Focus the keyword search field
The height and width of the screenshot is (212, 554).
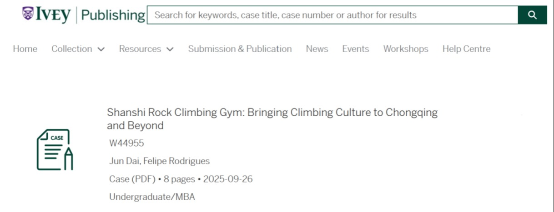click(332, 15)
